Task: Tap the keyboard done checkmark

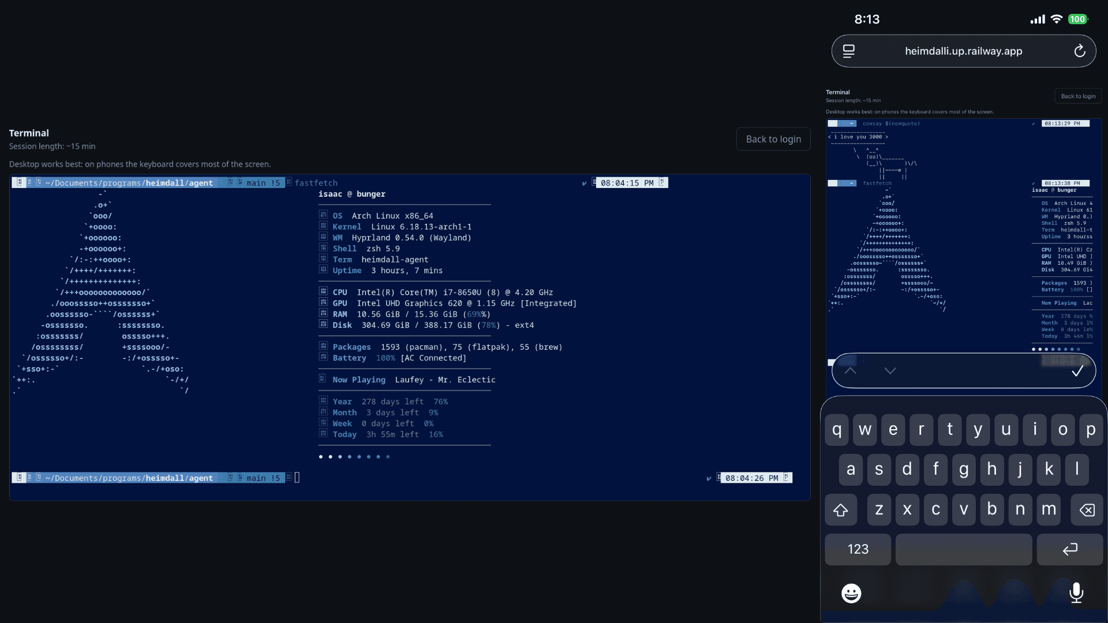Action: 1077,371
